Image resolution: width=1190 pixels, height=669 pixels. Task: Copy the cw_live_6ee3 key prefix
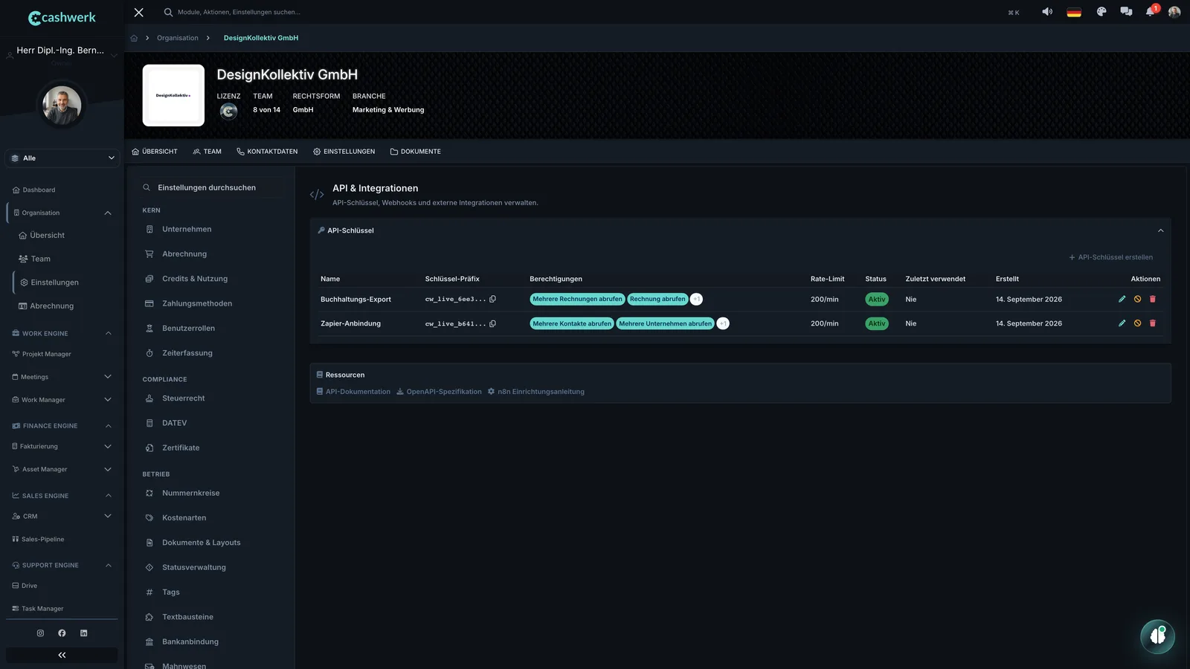click(x=492, y=299)
